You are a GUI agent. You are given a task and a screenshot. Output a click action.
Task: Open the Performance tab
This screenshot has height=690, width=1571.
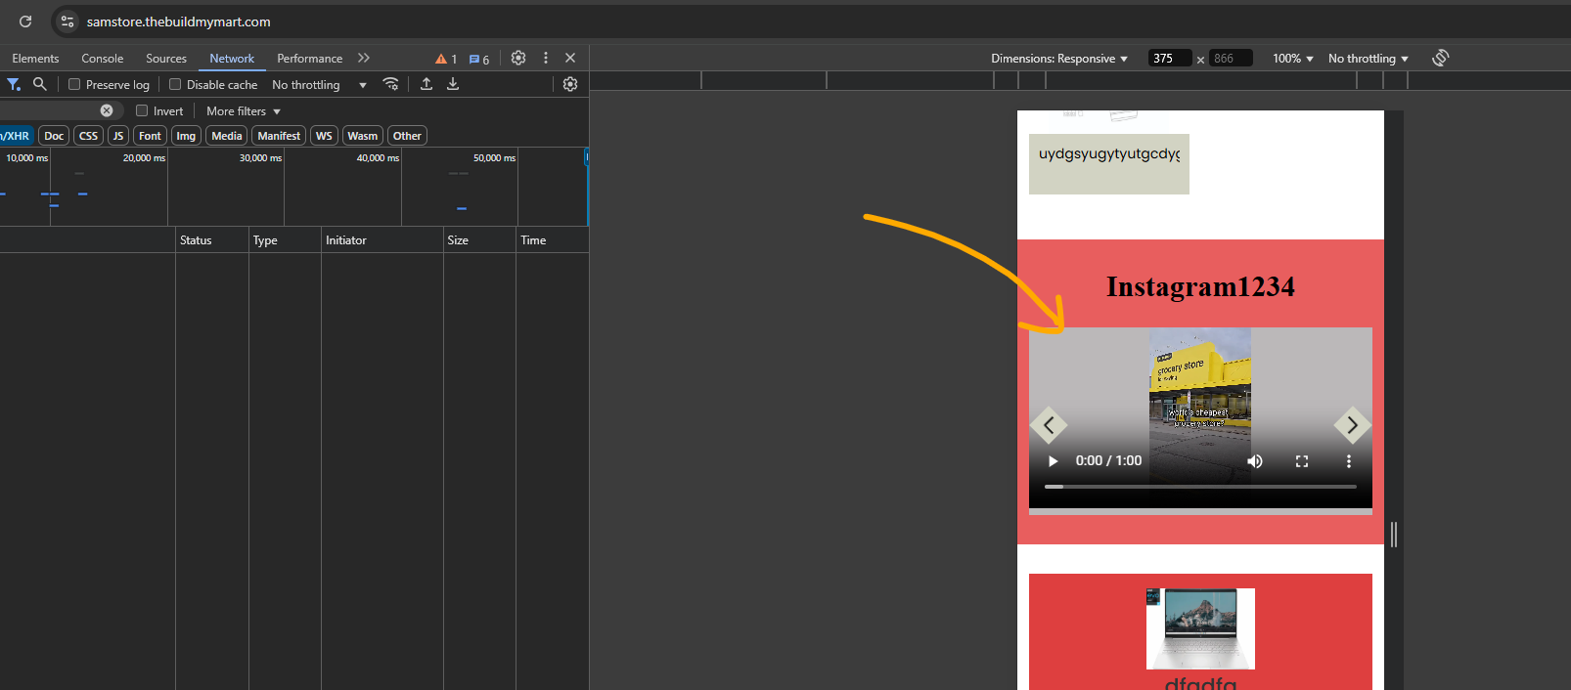click(x=309, y=59)
